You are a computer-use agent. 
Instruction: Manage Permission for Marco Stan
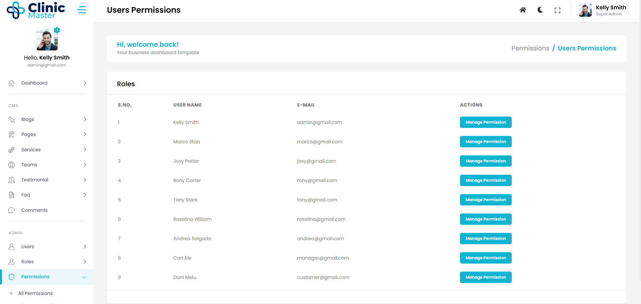(x=485, y=142)
